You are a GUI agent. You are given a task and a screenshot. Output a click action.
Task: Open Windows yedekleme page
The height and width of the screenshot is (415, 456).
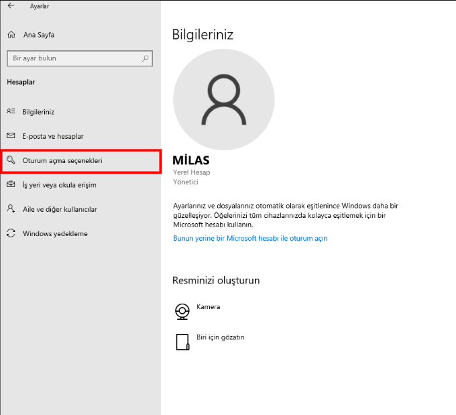(x=55, y=233)
